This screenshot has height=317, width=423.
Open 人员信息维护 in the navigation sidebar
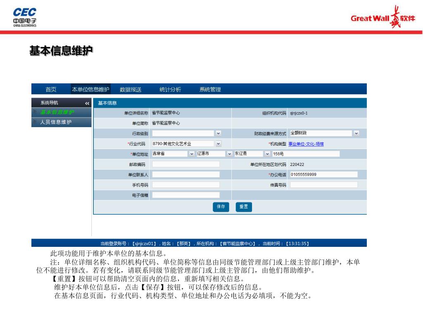62,122
